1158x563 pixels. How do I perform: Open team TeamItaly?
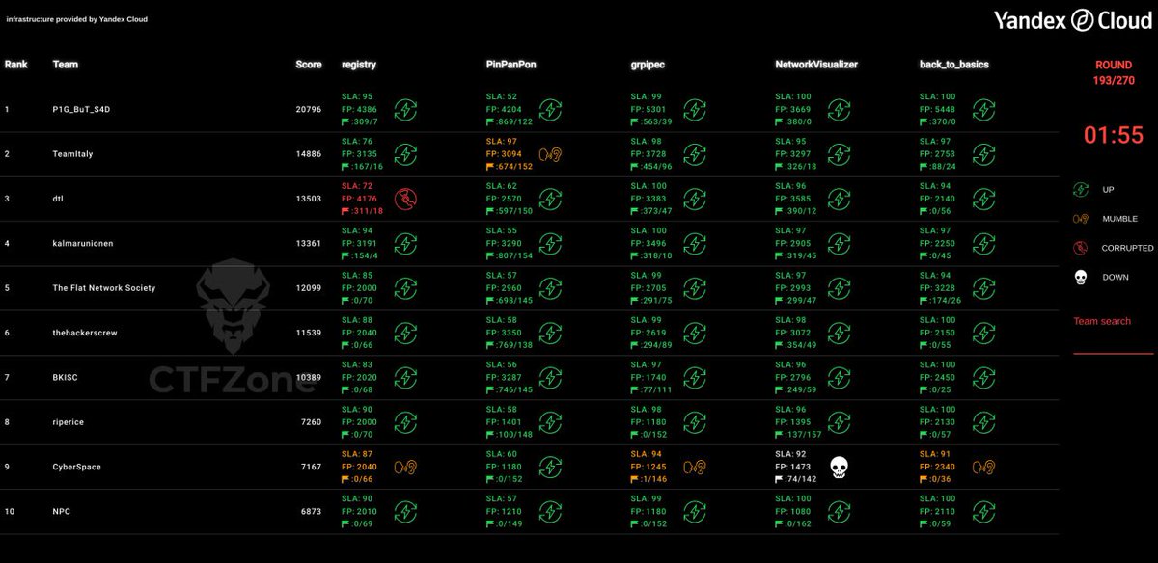coord(72,154)
